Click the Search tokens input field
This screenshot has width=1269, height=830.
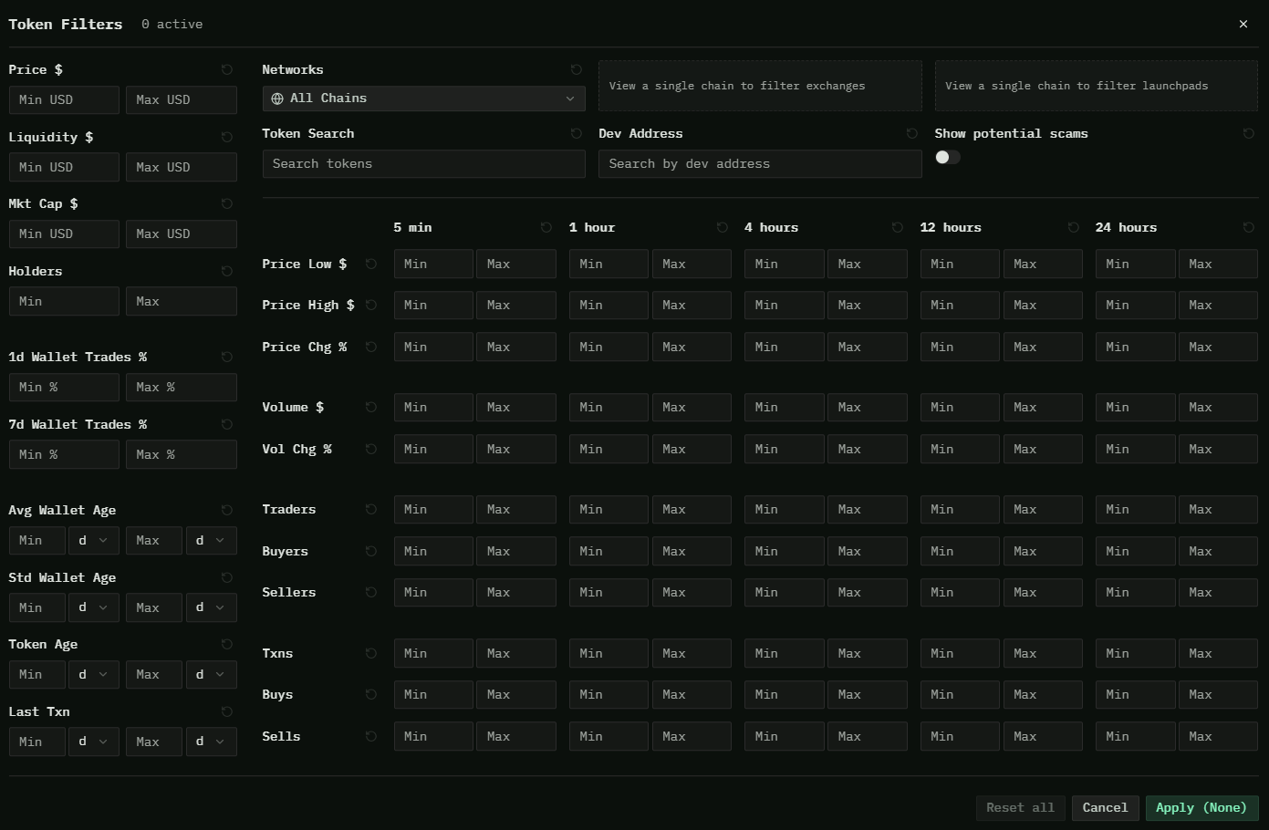[x=423, y=164]
